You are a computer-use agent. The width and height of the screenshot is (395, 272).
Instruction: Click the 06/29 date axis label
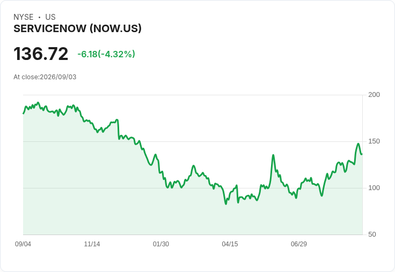coord(299,244)
